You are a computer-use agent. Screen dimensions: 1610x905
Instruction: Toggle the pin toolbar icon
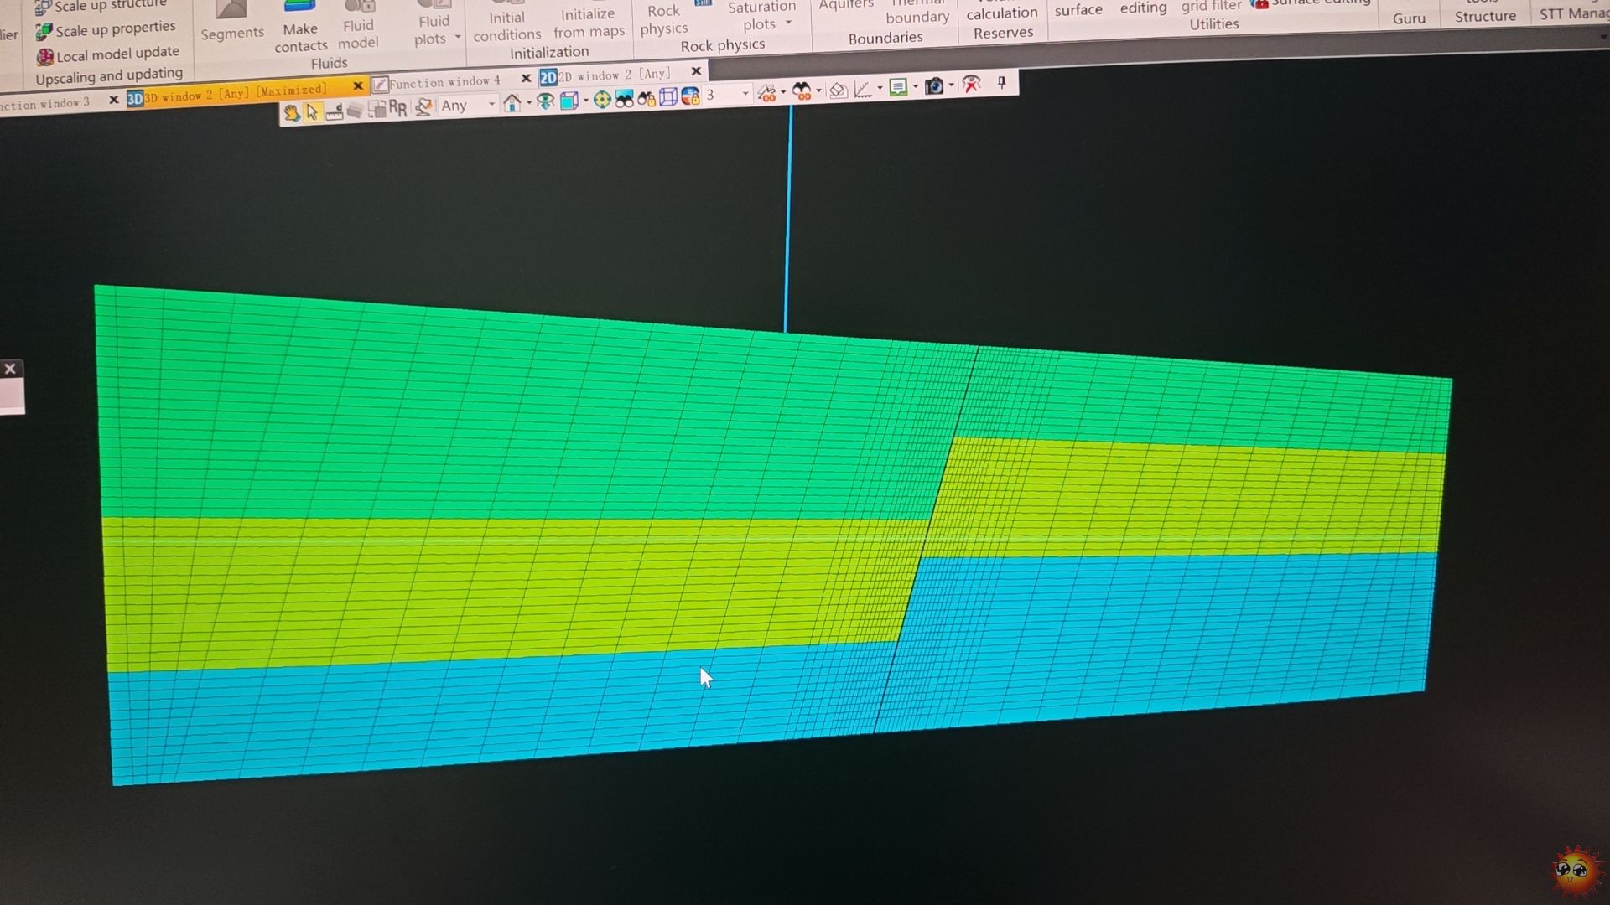pyautogui.click(x=1001, y=83)
